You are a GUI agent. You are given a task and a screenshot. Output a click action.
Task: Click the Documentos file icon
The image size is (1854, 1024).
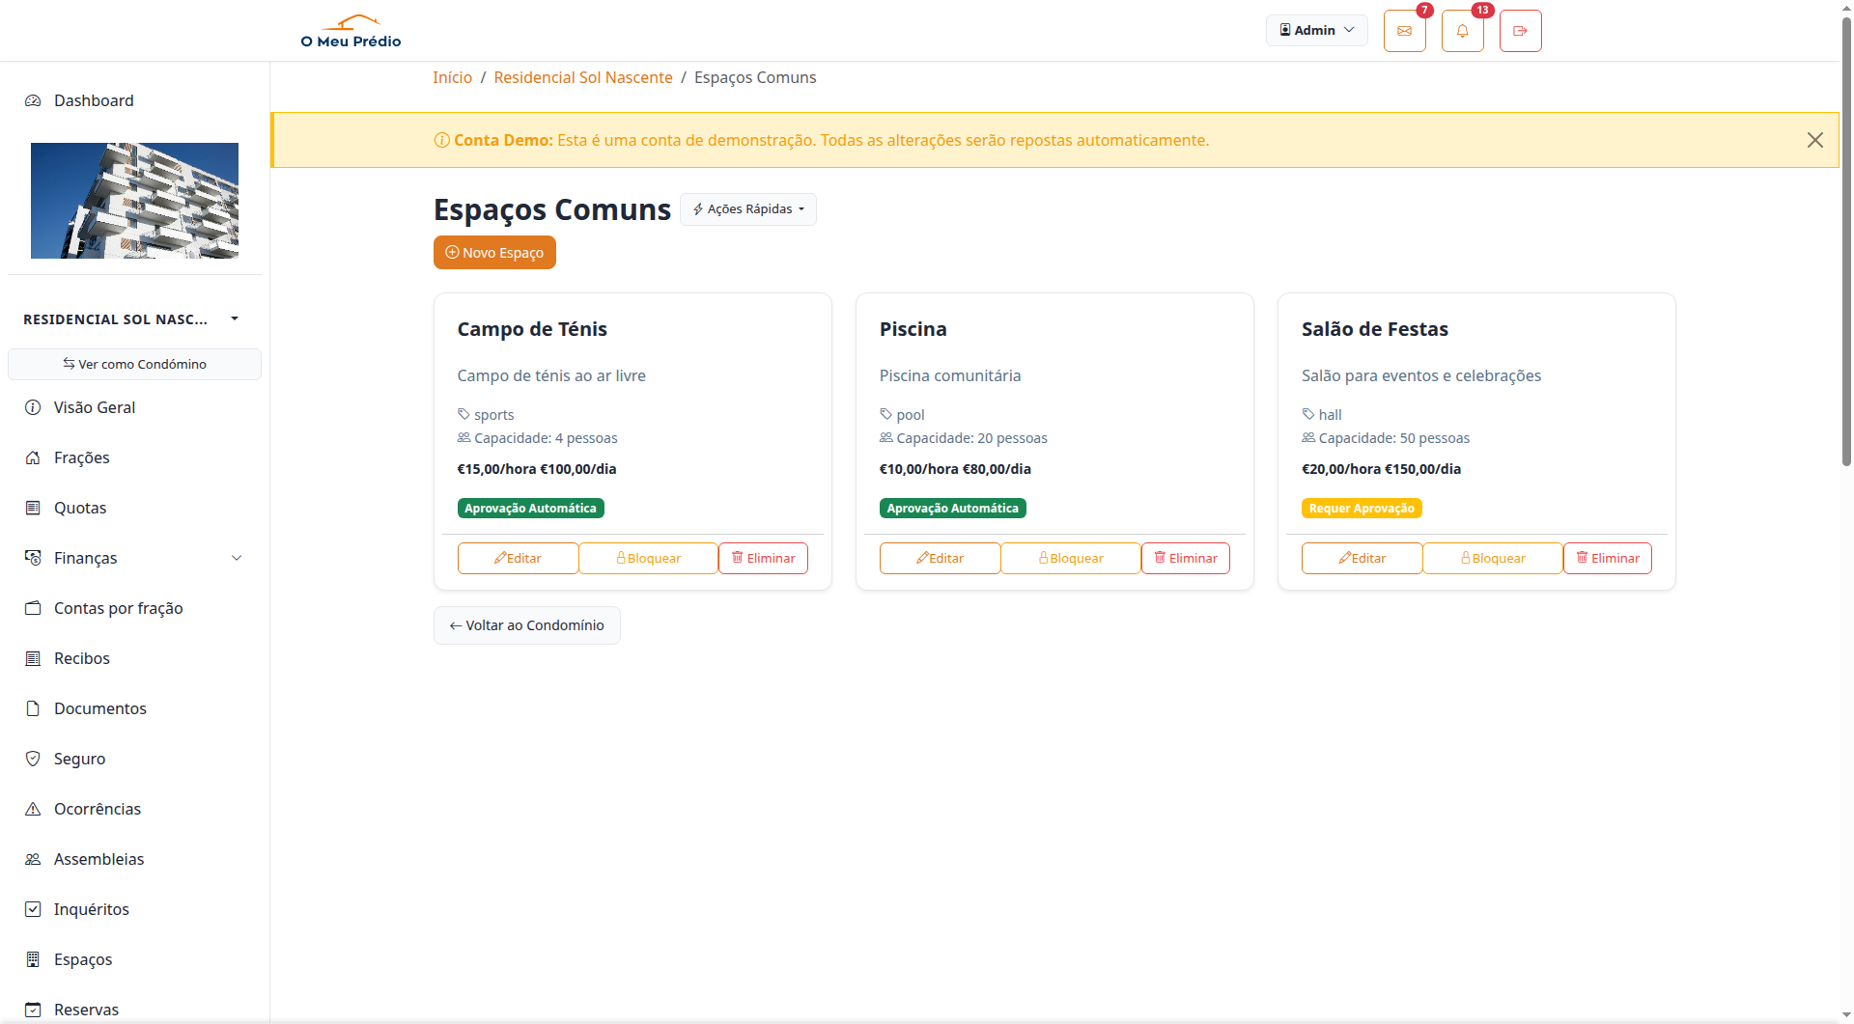33,708
